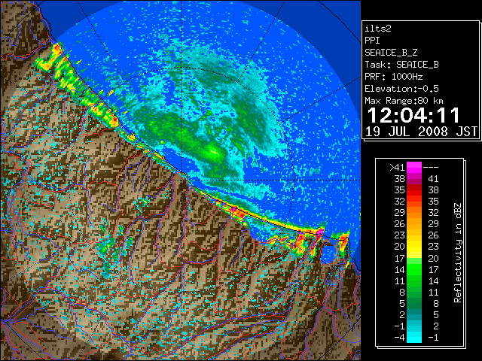Pick the magenta >41 dBZ legend swatch
Image resolution: width=482 pixels, height=361 pixels.
pyautogui.click(x=414, y=167)
